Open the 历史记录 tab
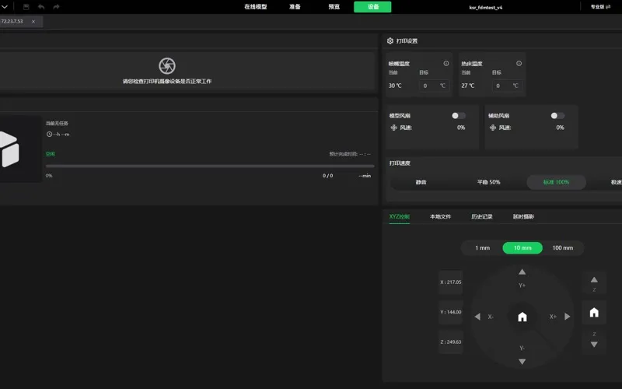622x389 pixels. point(481,216)
